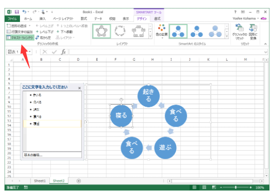Open the ページ レイアウト tab
Screen dimensions: 272x194
(x=63, y=19)
